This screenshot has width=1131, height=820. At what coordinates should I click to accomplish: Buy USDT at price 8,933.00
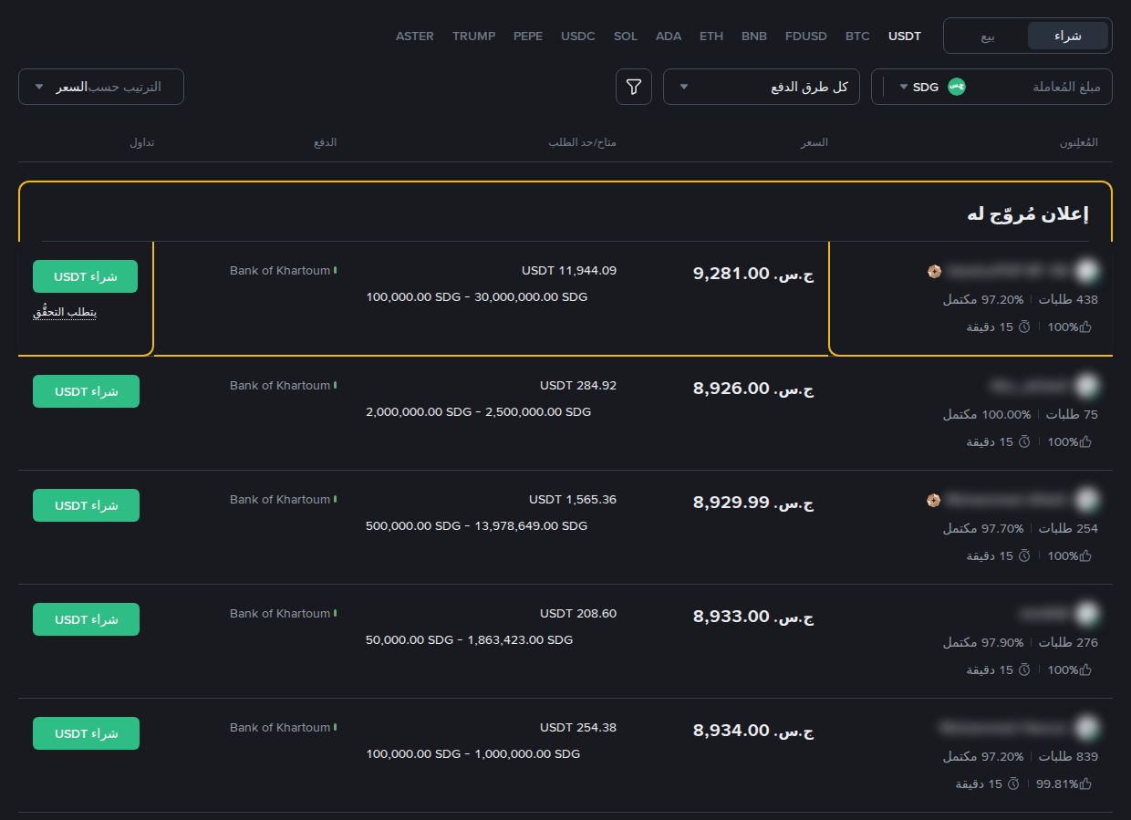pos(86,619)
